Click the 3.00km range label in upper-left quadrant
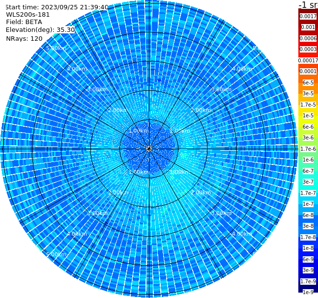This screenshot has height=298, width=318. coord(97,89)
